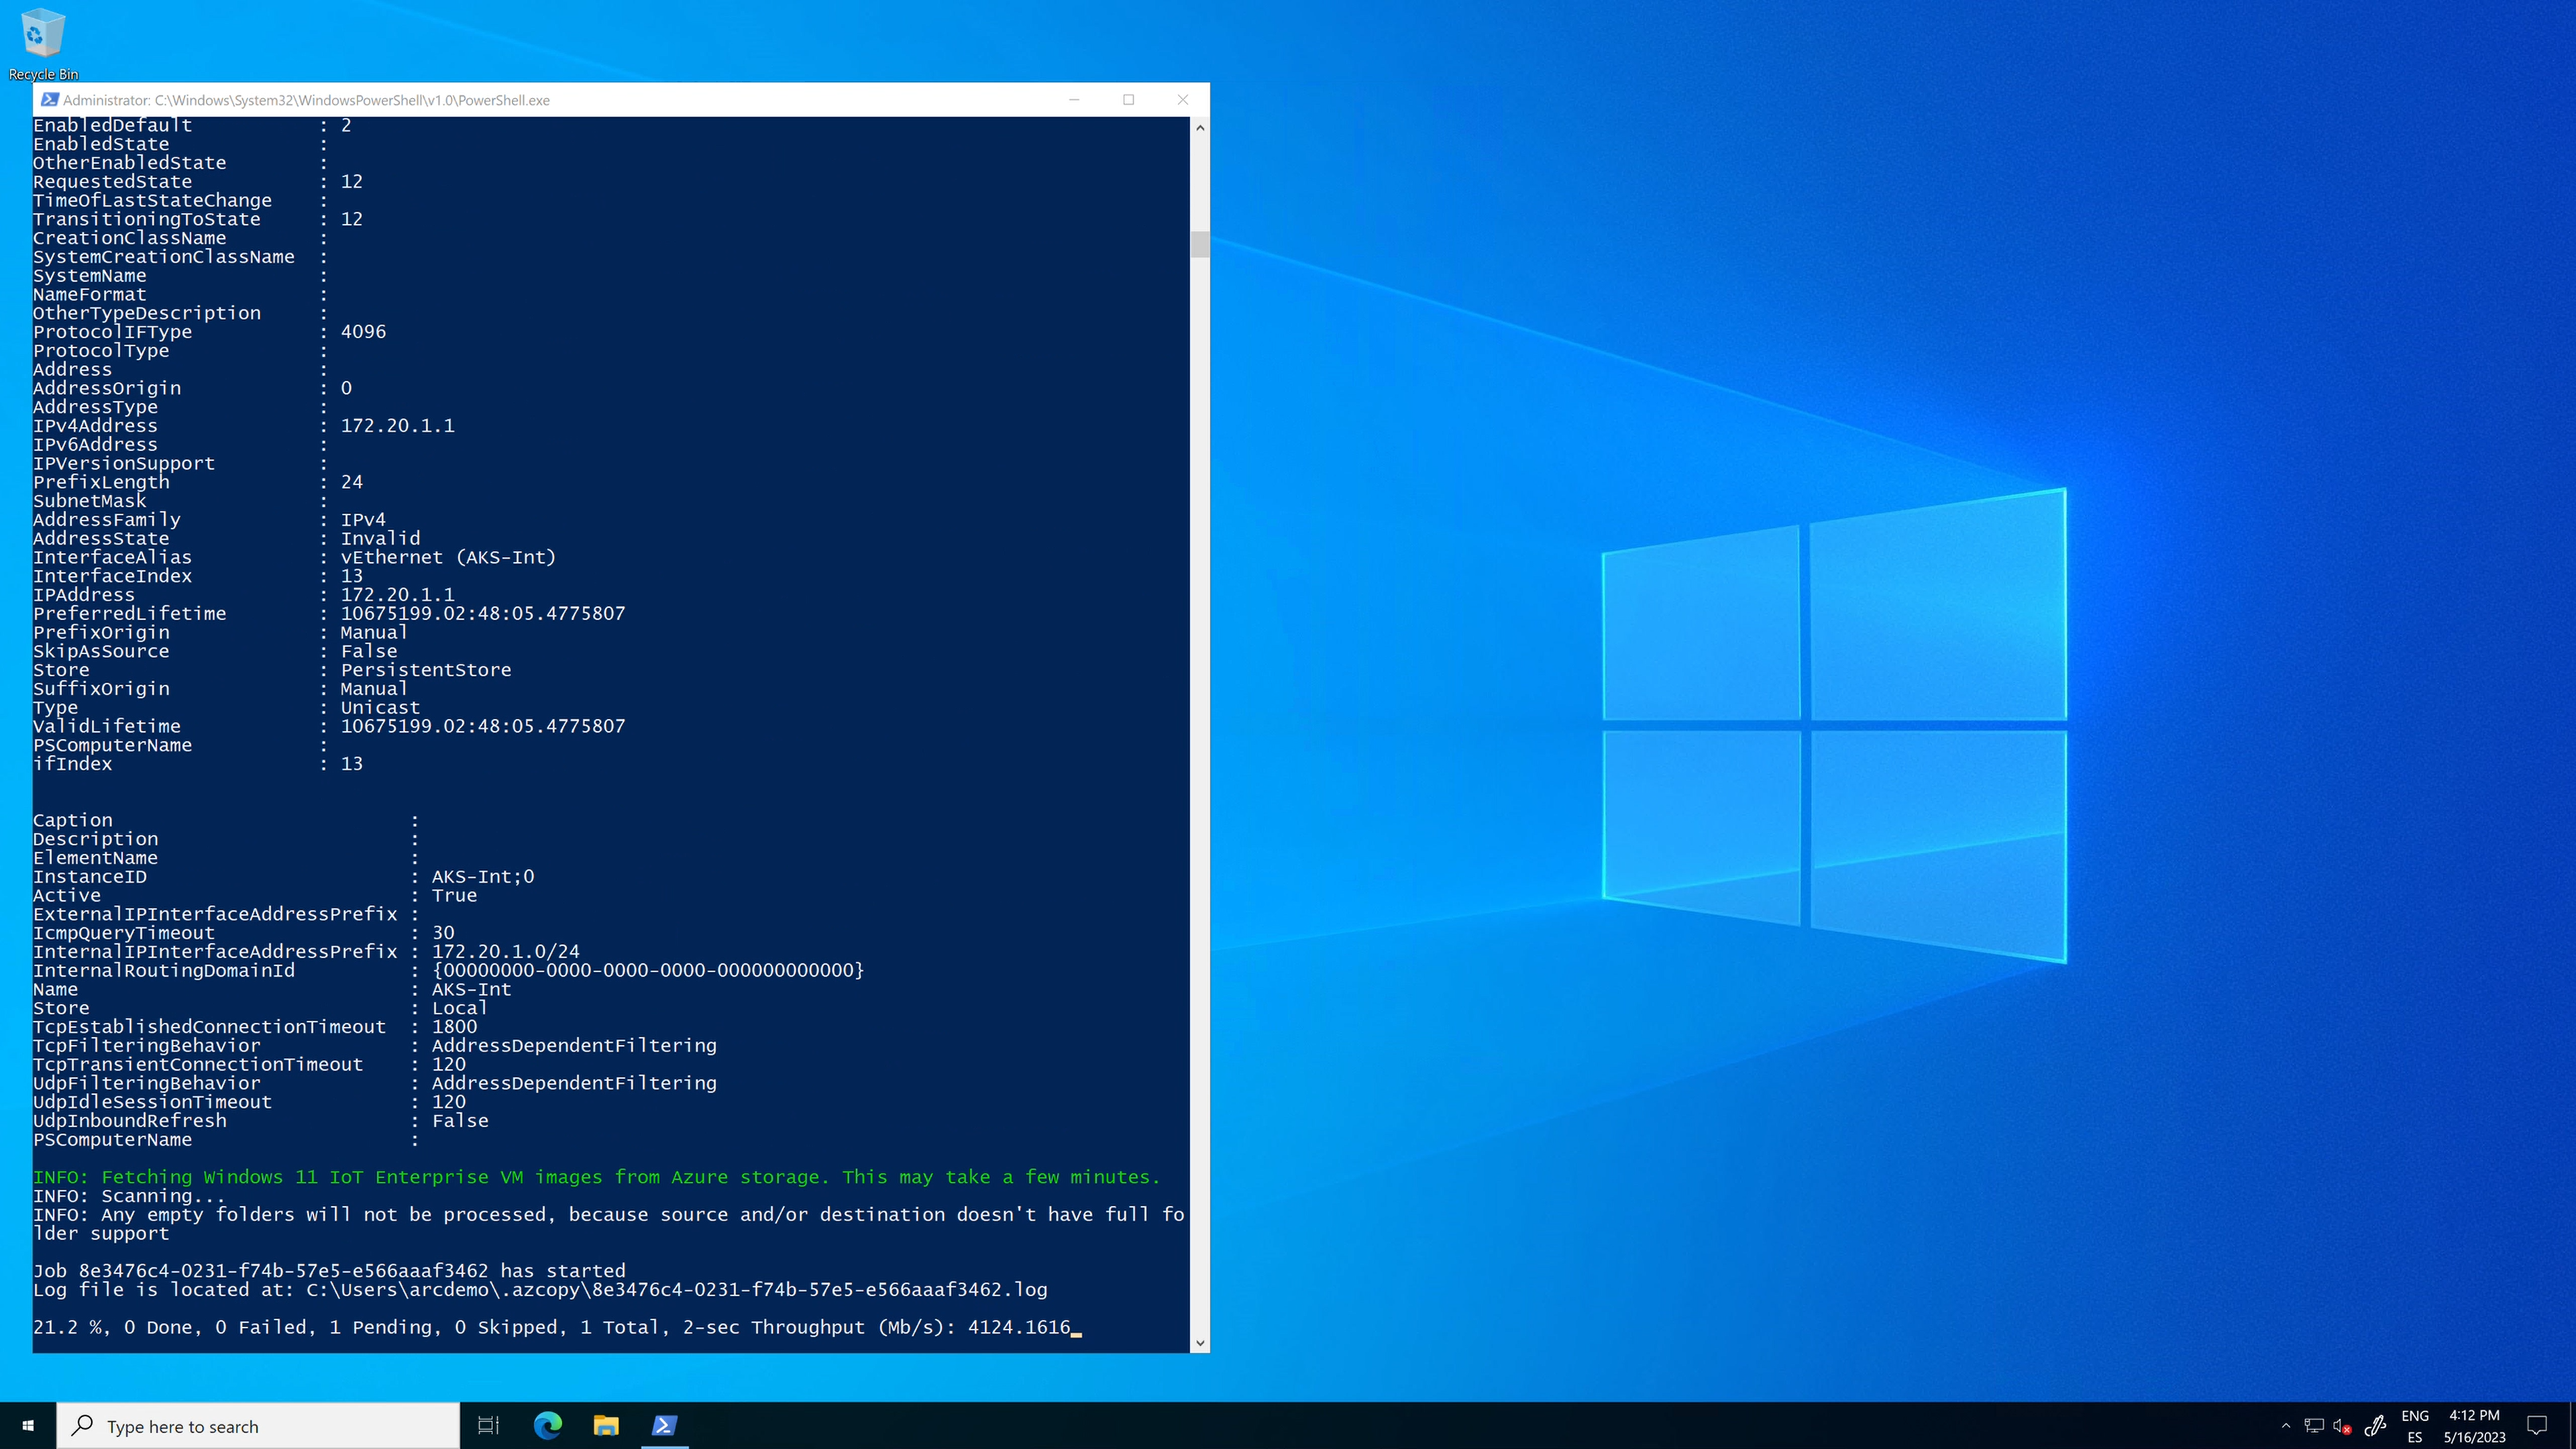Screen dimensions: 2576x1449
Task: Click the PowerShell scrollbar down arrow
Action: click(1200, 1343)
